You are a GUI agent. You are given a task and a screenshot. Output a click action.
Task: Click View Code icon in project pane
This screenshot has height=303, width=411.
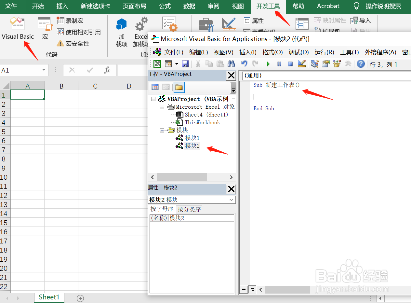(155, 87)
